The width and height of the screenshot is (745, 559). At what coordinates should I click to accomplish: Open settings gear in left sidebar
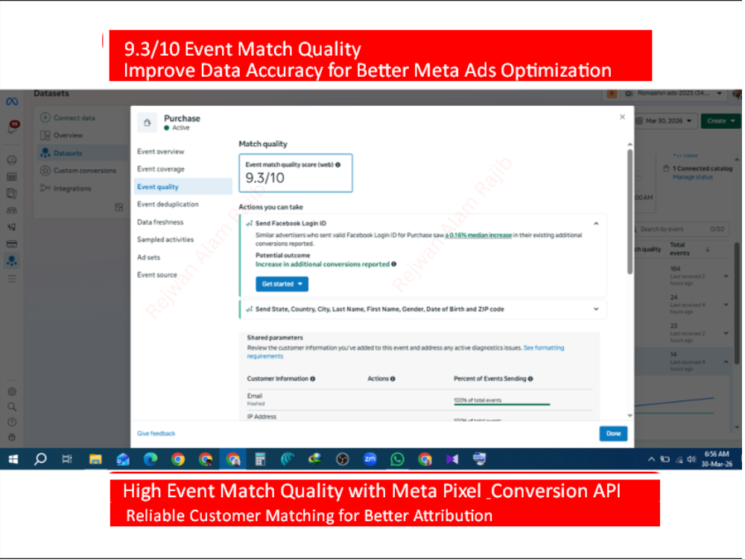[x=12, y=392]
